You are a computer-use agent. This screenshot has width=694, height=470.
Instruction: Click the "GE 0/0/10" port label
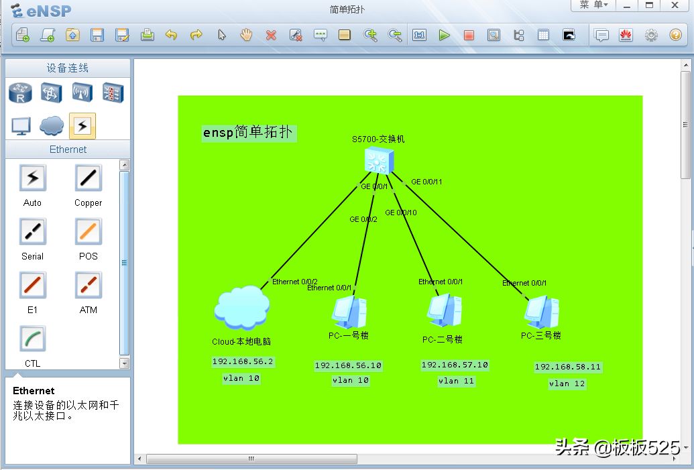pyautogui.click(x=401, y=213)
